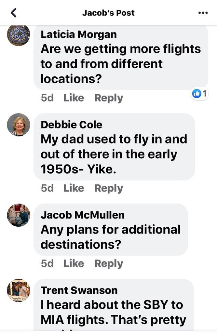Image resolution: width=217 pixels, height=333 pixels.
Task: Tap Trent Swanson's comment about SBY flights
Action: [113, 312]
